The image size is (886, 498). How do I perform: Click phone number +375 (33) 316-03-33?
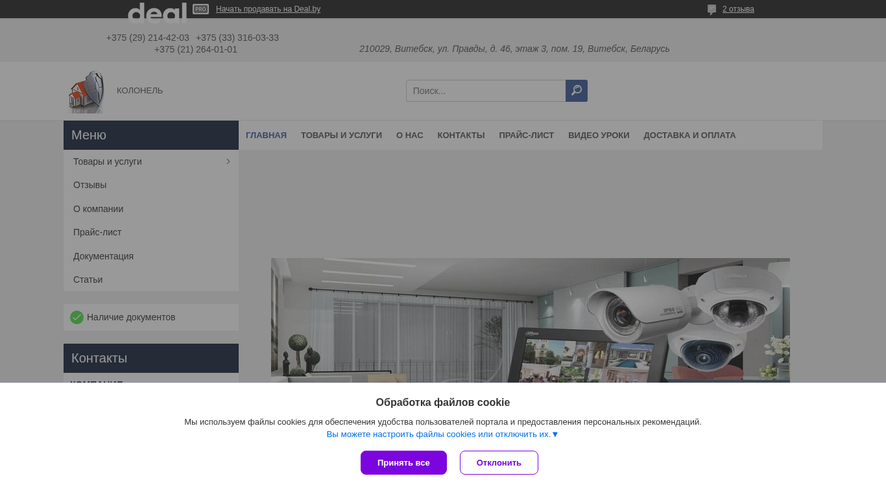237,38
